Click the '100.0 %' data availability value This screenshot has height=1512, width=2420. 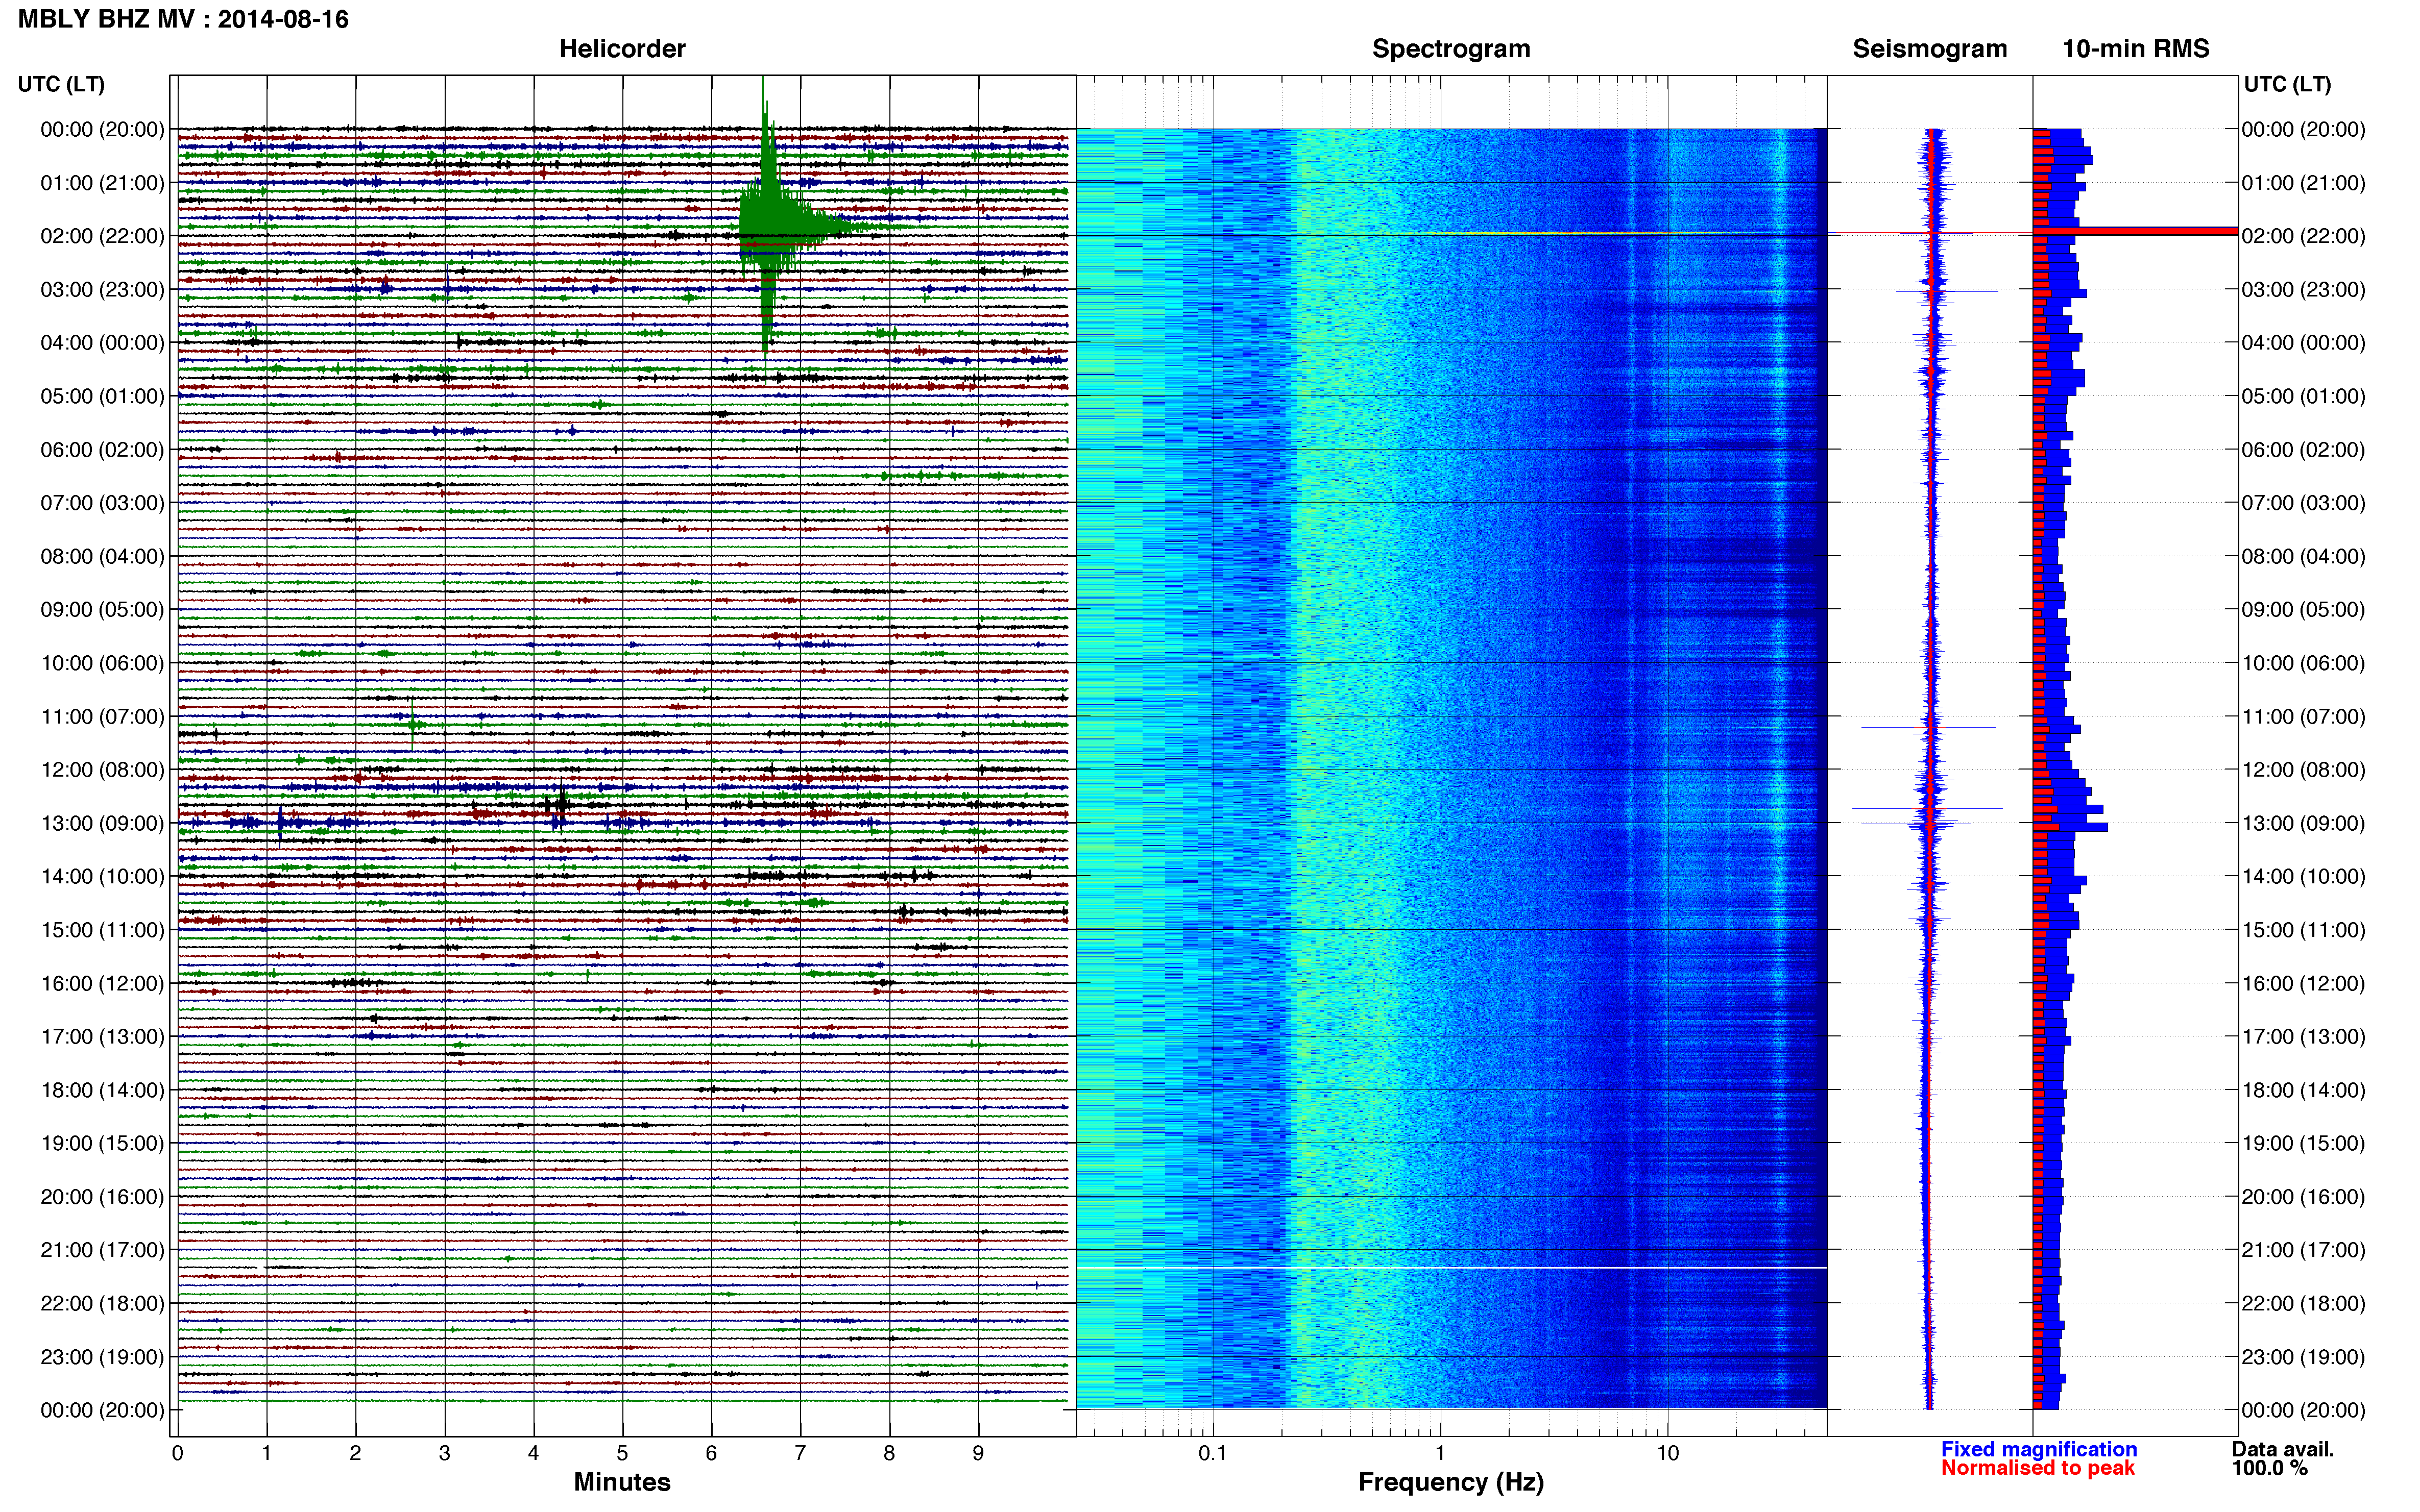pyautogui.click(x=2270, y=1468)
